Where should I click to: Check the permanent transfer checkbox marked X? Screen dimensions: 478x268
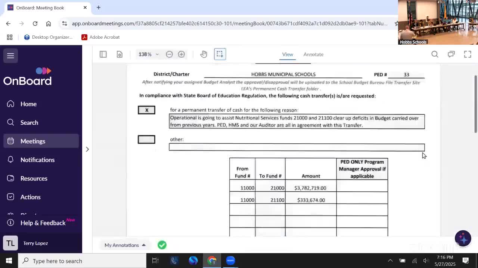point(146,110)
